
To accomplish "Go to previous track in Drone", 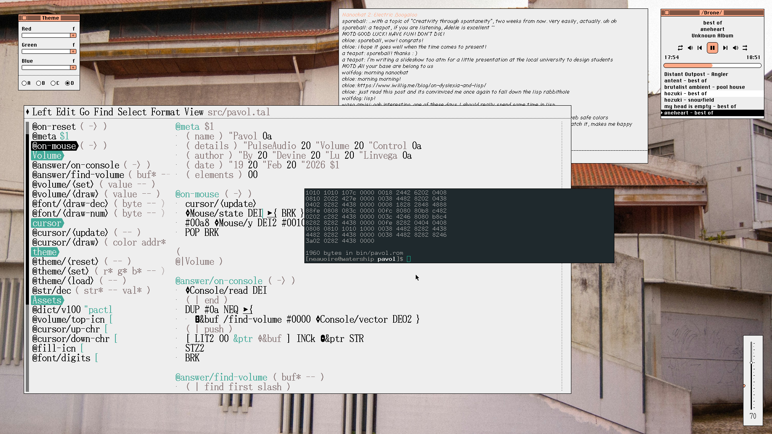I will tap(700, 48).
